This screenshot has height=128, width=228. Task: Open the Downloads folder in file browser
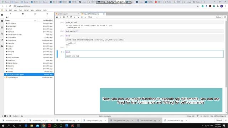pyautogui.click(x=29, y=40)
